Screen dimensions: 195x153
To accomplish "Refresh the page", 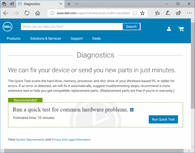I will coord(27,13).
